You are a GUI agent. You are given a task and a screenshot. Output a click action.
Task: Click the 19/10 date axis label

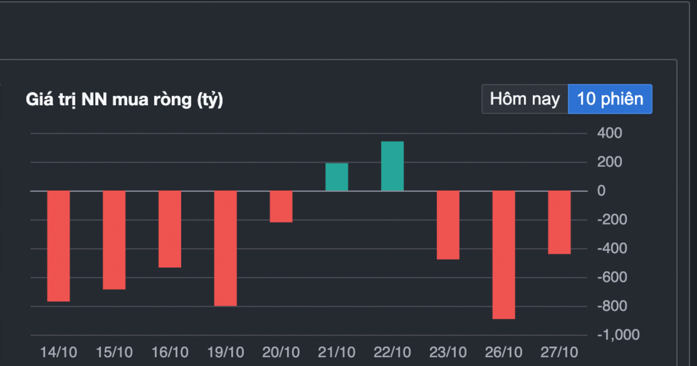point(225,352)
